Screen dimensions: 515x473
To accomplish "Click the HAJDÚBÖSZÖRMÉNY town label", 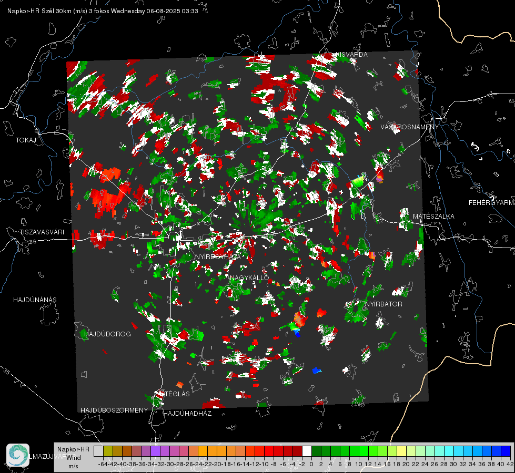I will click(114, 410).
